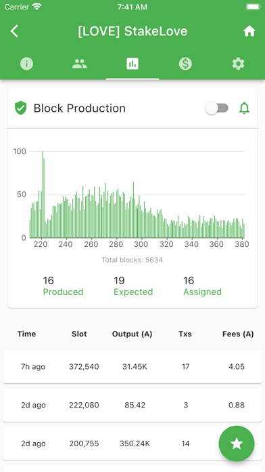This screenshot has width=265, height=472.
Task: Click the tall bar near epoch 220
Action: tap(43, 195)
